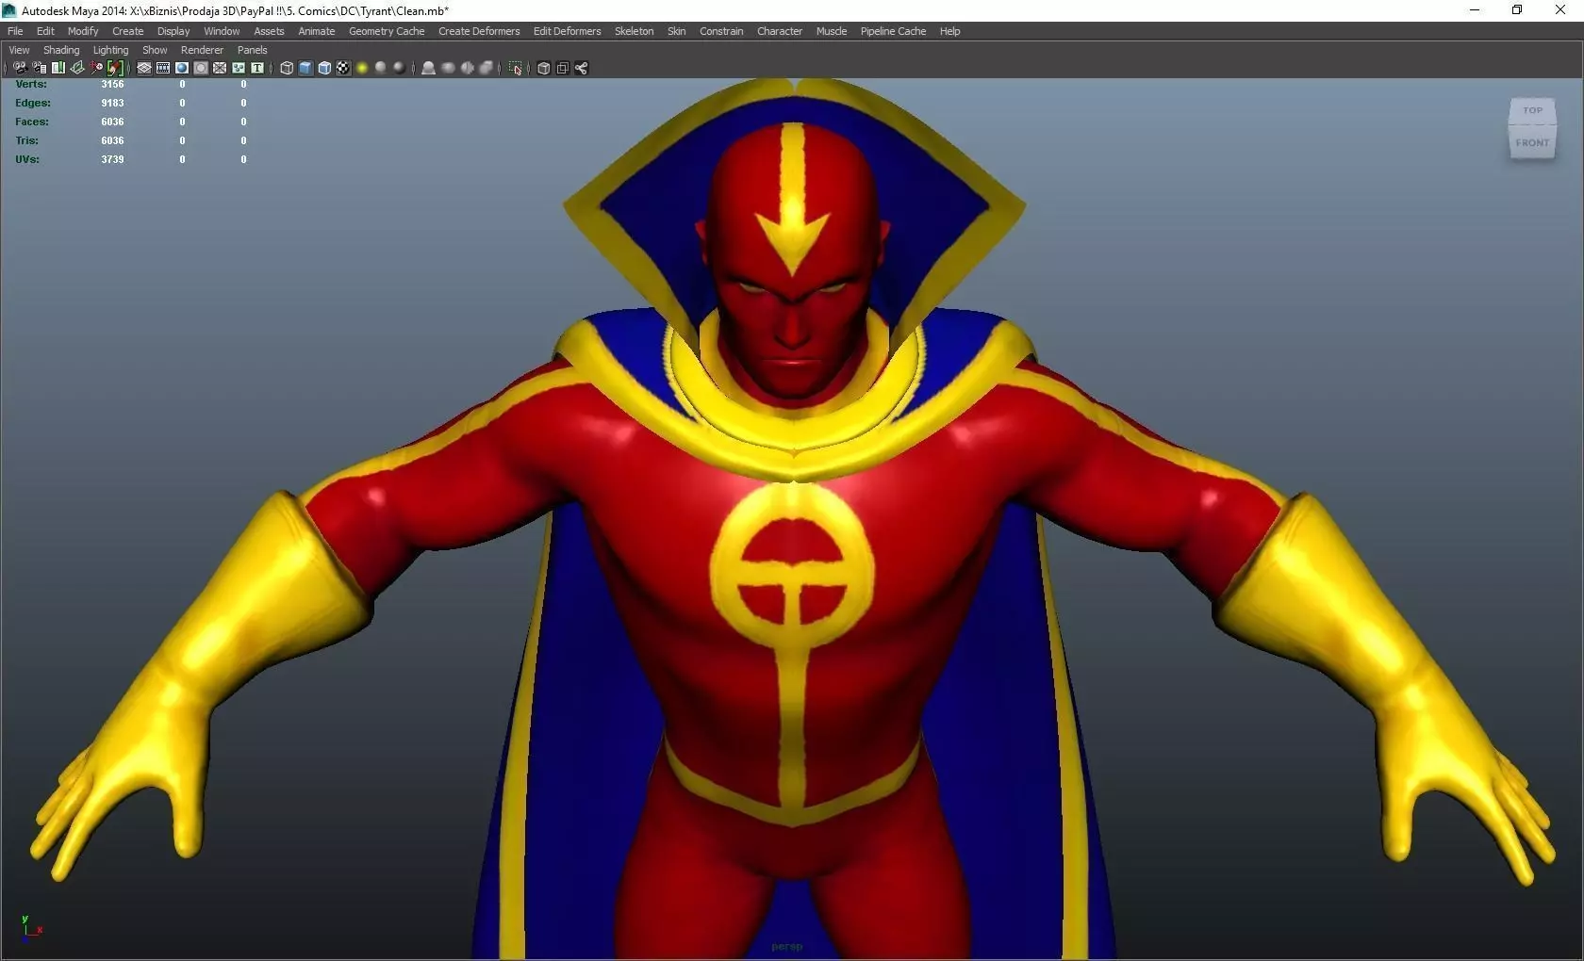The image size is (1584, 961).
Task: Open the Modify menu
Action: 83,31
